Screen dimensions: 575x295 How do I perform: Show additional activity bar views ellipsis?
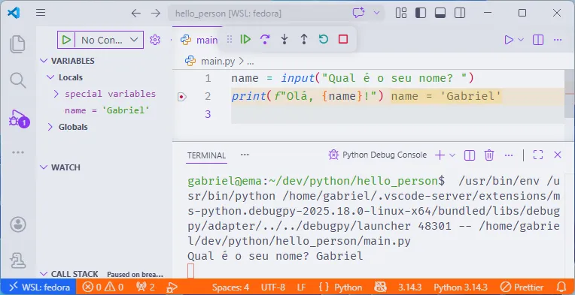coord(17,152)
